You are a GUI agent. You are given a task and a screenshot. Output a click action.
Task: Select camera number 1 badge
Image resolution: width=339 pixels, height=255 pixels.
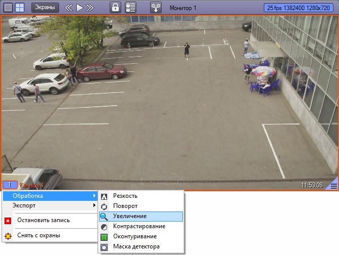[x=10, y=185]
